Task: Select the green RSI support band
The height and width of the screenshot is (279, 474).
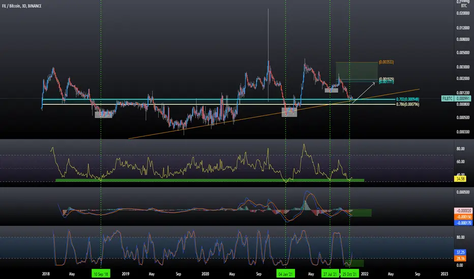Action: [x=210, y=181]
